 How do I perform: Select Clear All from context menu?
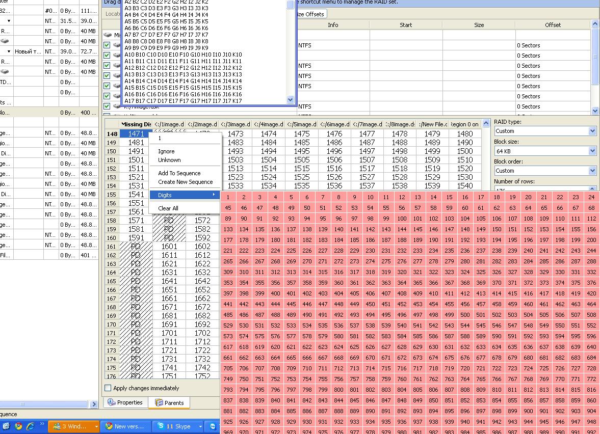click(x=168, y=208)
